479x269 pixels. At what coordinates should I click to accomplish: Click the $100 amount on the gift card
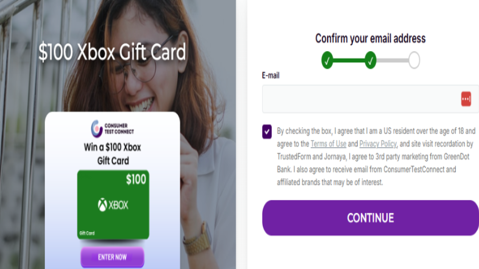tap(136, 180)
